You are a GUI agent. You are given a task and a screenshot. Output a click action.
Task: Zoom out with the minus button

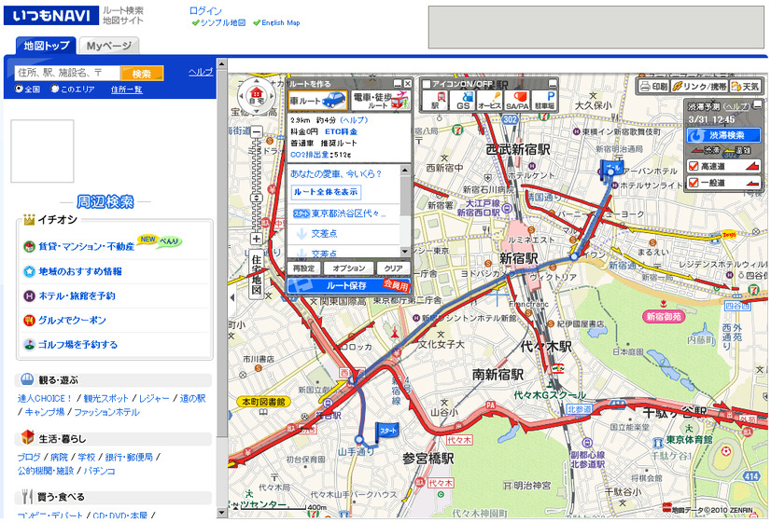(256, 132)
